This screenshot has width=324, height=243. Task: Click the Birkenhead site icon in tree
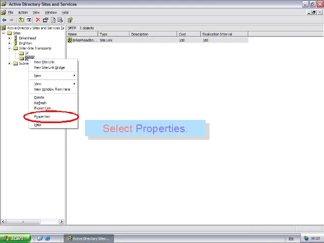15,38
